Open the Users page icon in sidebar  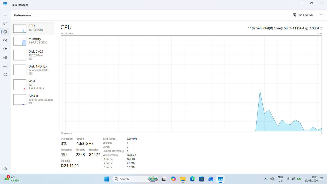[x=5, y=57]
